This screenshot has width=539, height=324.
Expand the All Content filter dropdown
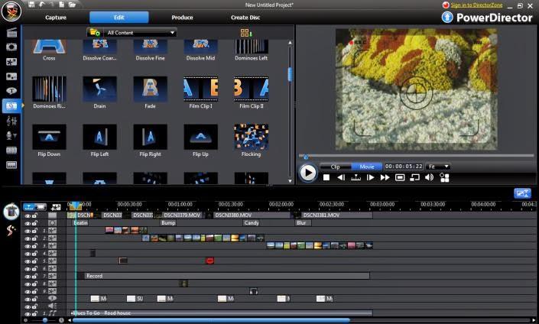[x=173, y=33]
